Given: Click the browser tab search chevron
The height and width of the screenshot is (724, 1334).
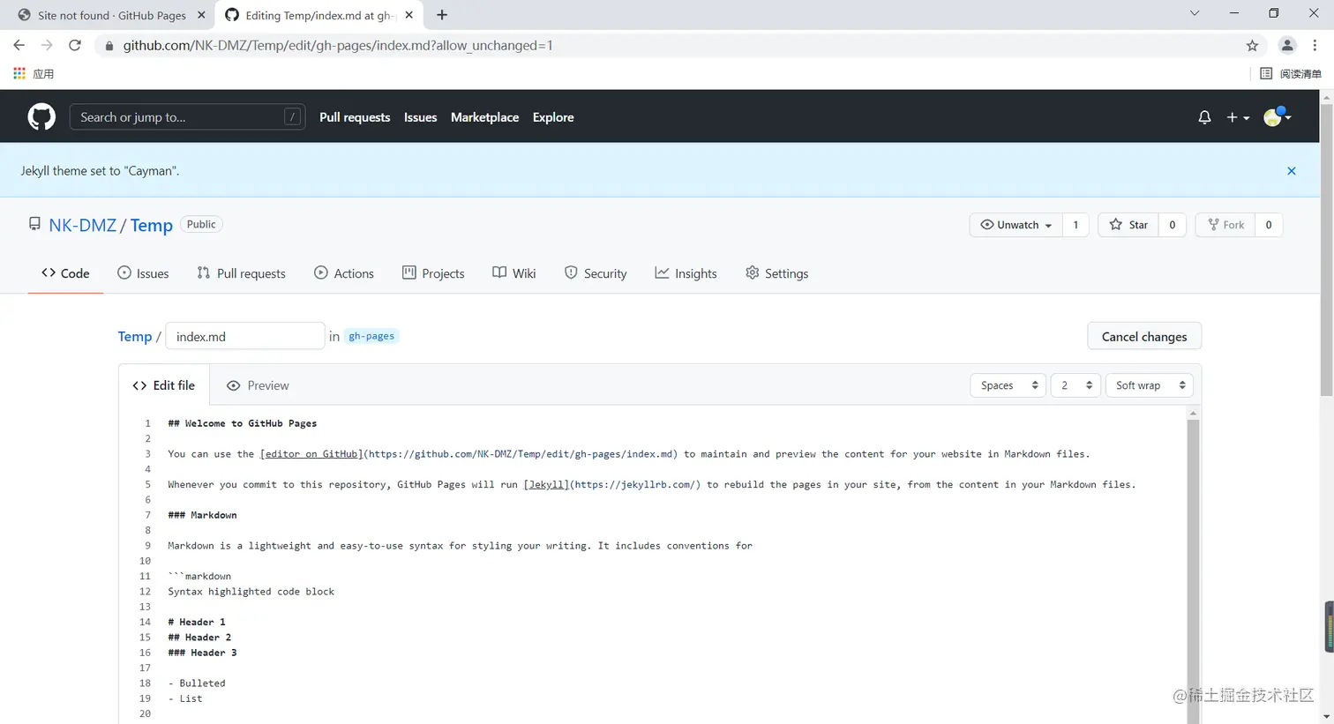Looking at the screenshot, I should [1195, 13].
